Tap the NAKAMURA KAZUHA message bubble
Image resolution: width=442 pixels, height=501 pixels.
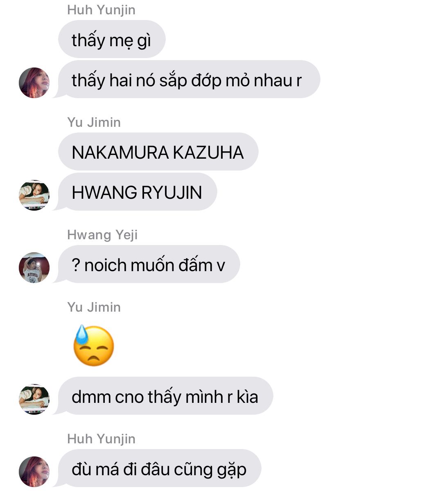tap(158, 152)
